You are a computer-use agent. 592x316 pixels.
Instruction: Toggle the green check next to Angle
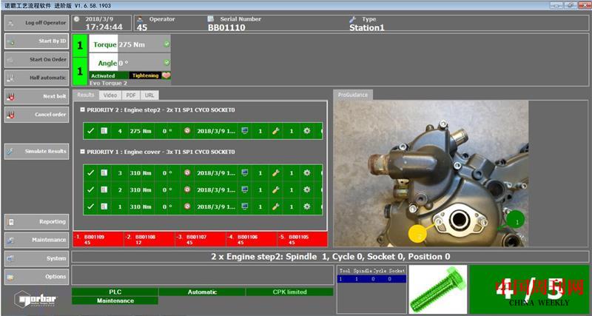(166, 64)
